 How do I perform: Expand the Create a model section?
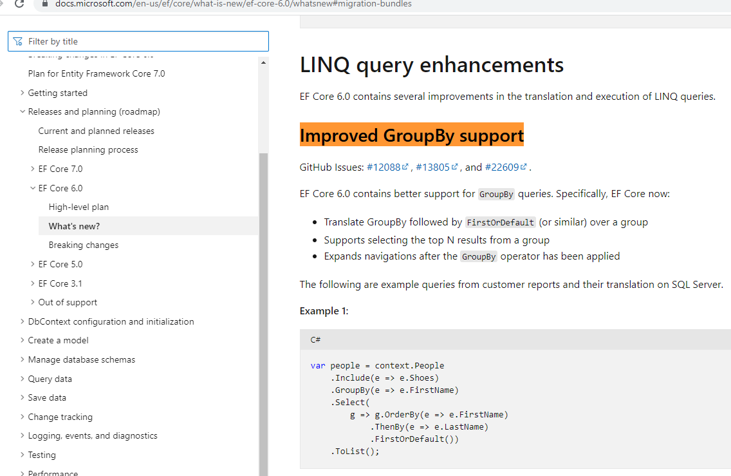[x=23, y=340]
